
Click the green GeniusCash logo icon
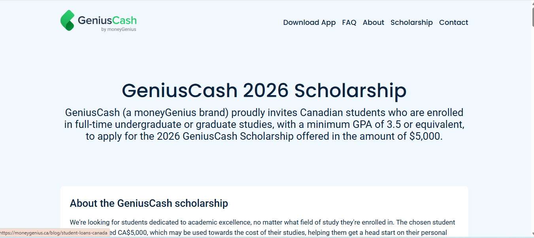(x=67, y=19)
